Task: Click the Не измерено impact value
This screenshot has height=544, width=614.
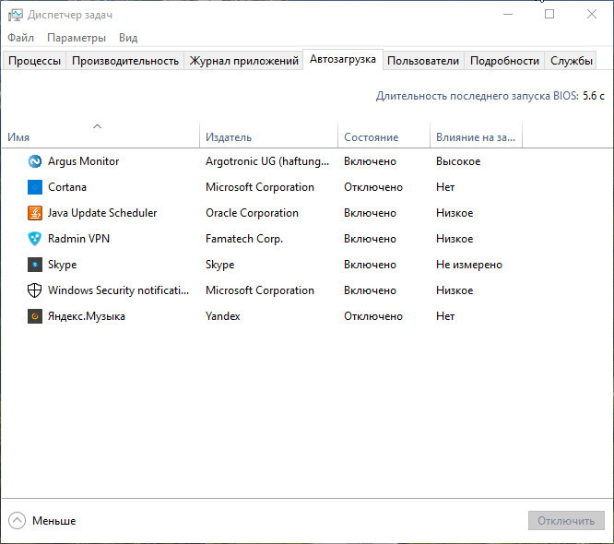Action: [x=469, y=265]
